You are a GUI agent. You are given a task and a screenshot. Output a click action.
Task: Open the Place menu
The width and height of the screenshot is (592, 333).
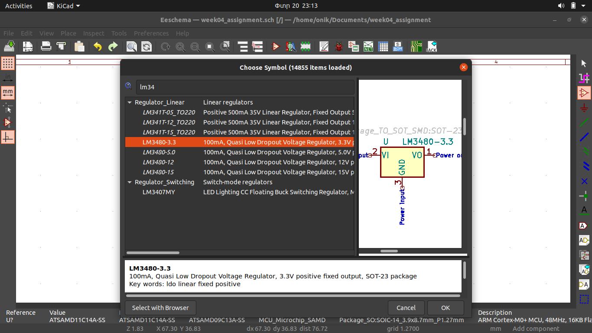68,33
